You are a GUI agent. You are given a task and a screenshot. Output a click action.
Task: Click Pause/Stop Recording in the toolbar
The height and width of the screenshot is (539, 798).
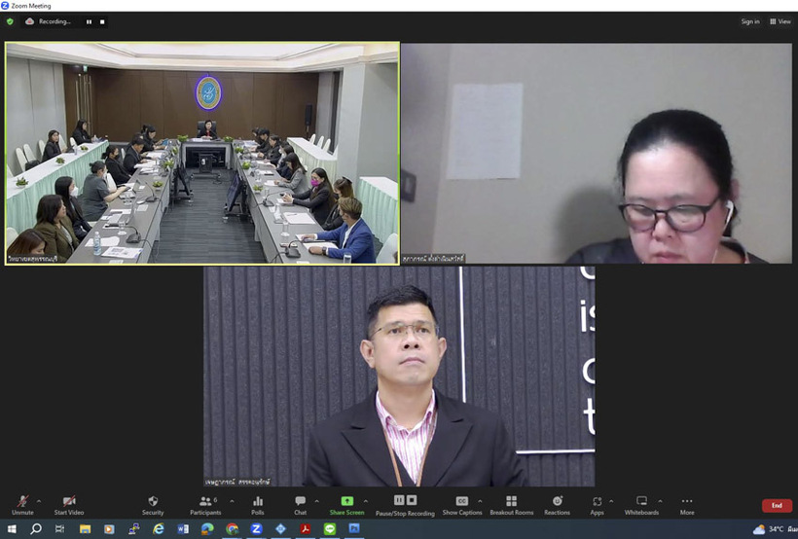coord(405,503)
